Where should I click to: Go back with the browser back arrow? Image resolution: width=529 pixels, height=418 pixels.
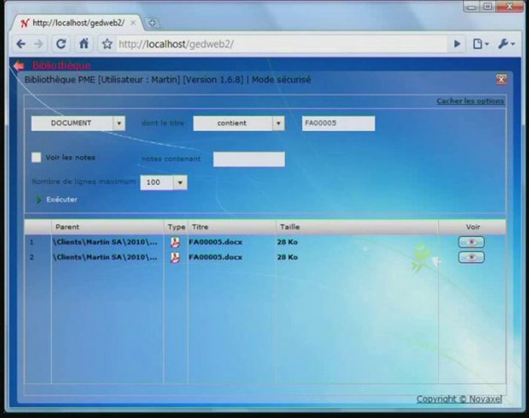21,44
